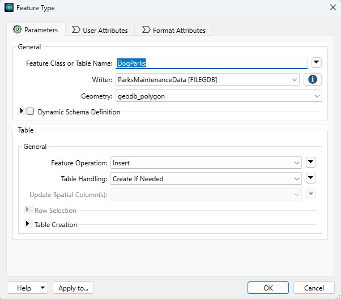Screen dimensions: 341x299
Task: Enable the Dynamic Schema Definition checkbox
Action: [31, 112]
